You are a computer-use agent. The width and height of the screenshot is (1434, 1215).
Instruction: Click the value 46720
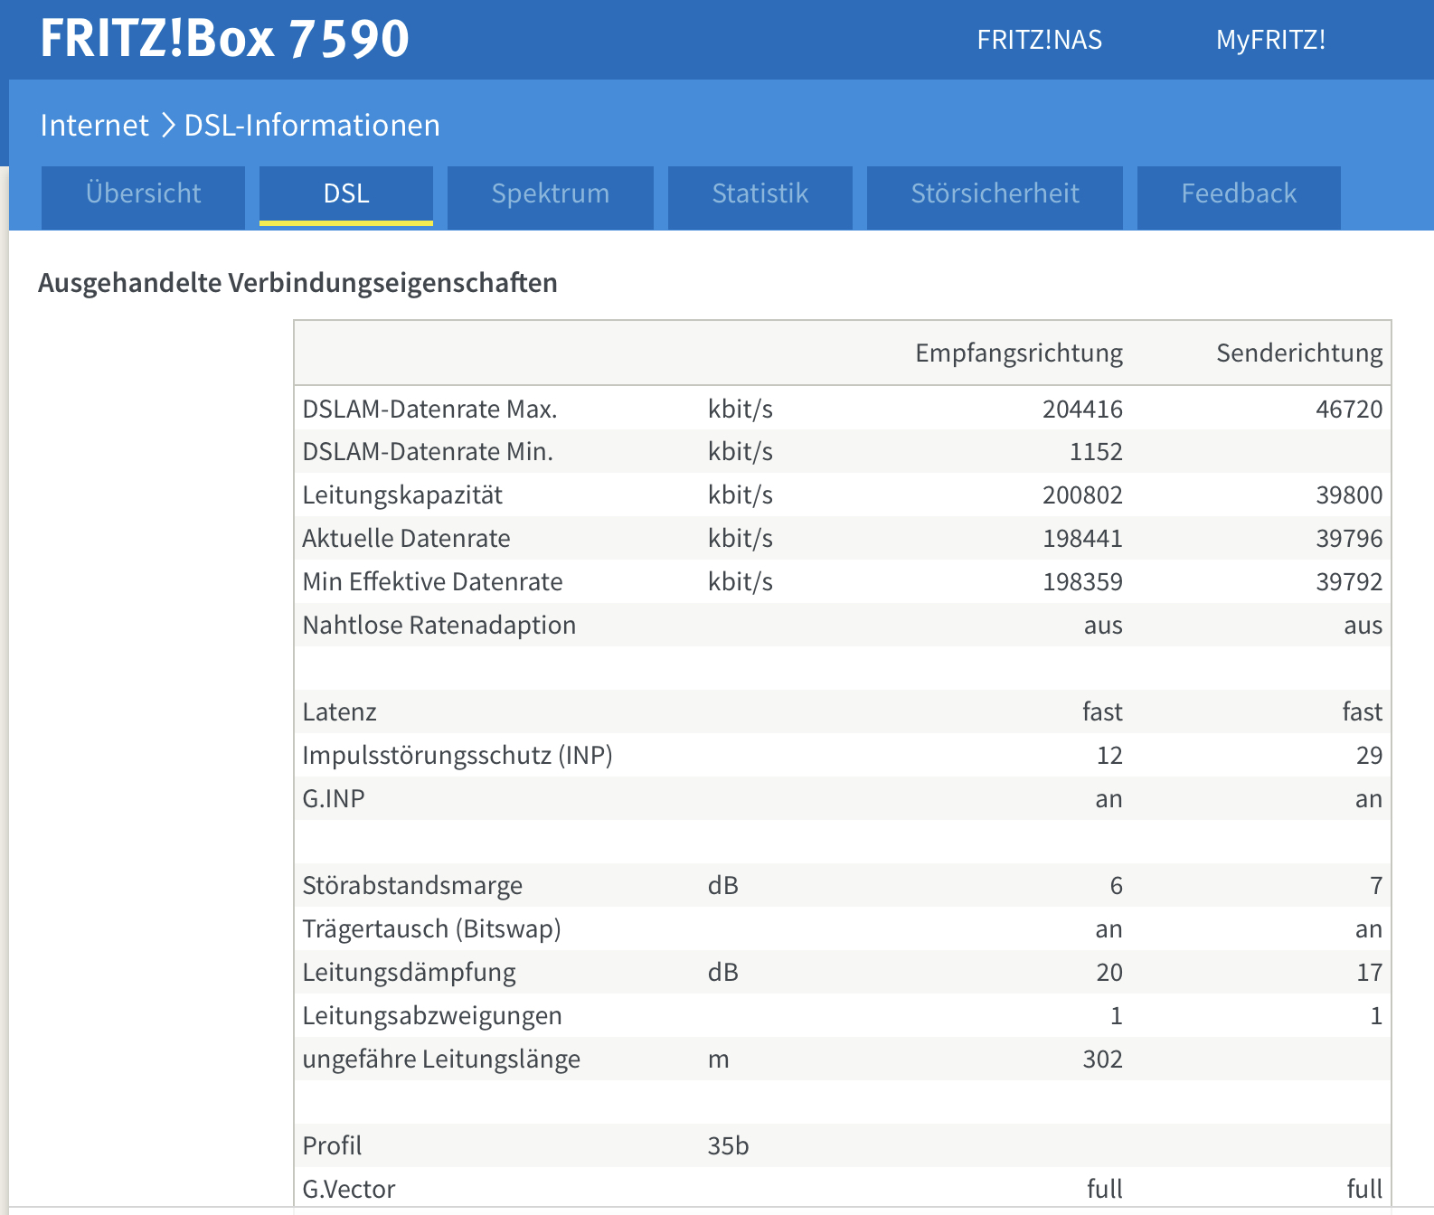click(x=1349, y=409)
